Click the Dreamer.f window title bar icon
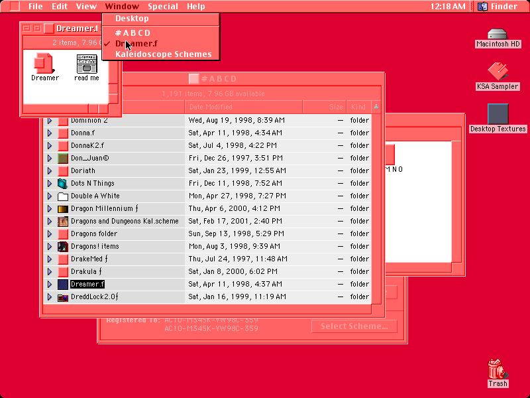This screenshot has height=398, width=530. [49, 29]
